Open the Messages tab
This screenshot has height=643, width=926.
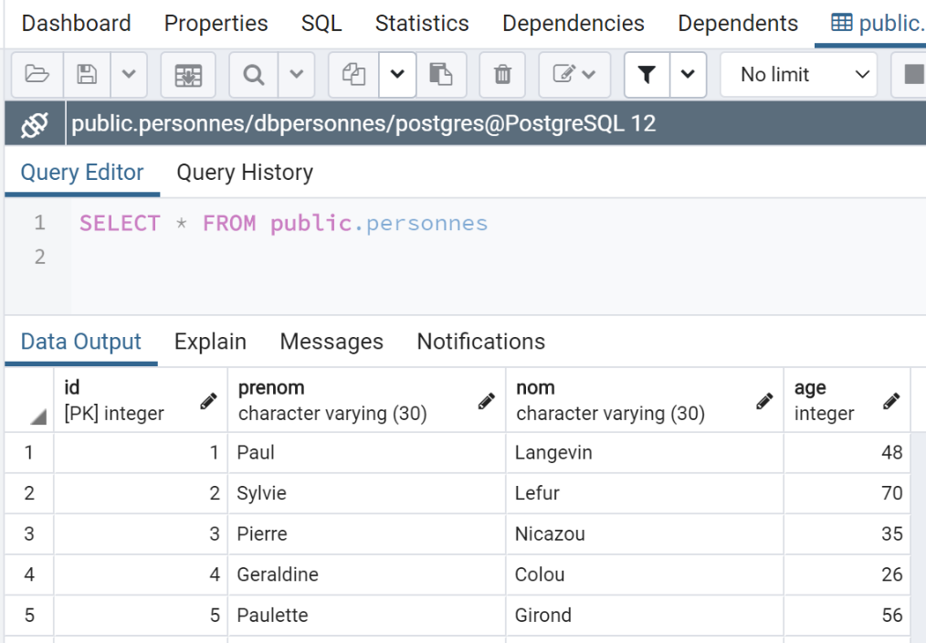[331, 342]
